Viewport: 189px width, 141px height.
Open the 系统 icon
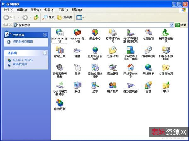pyautogui.click(x=77, y=85)
